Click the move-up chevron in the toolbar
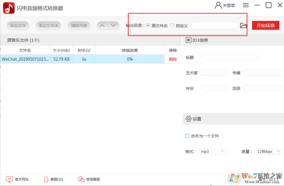The image size is (284, 186). (x=102, y=25)
